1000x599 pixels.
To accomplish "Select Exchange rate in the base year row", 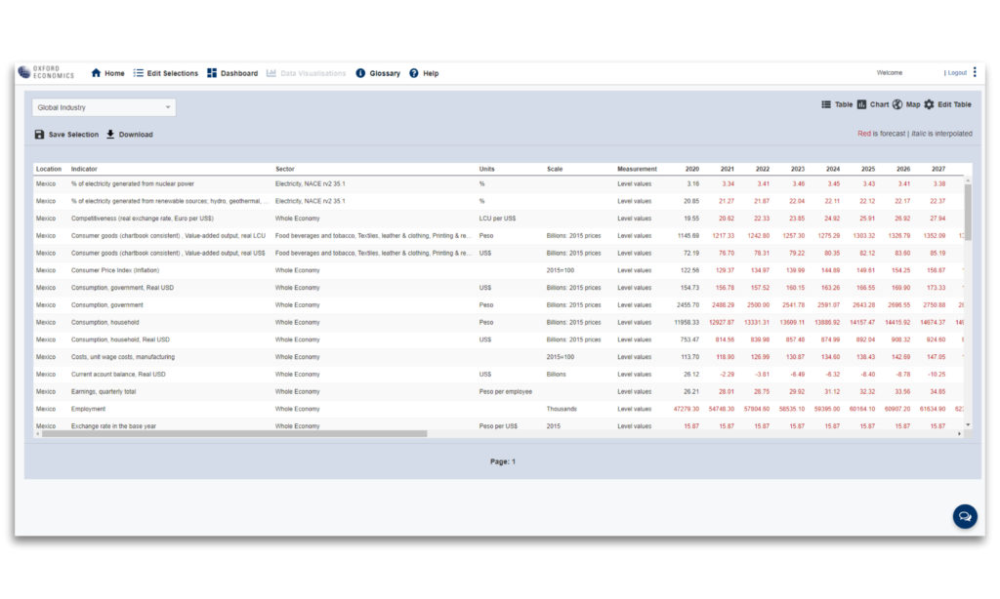I will click(x=499, y=425).
